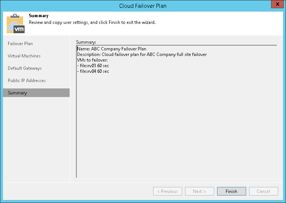Click Finish to exit the wizard
286x203 pixels.
(232, 191)
